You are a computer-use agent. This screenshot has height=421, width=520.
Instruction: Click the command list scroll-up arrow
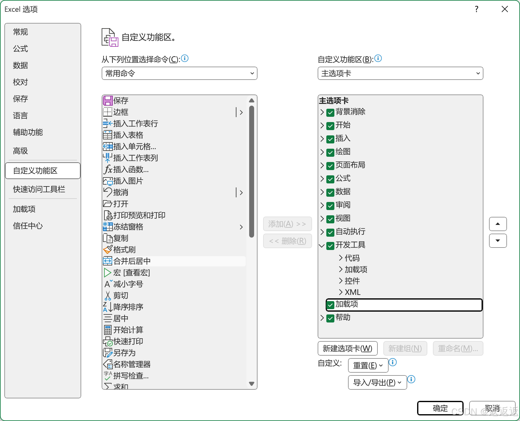[x=252, y=100]
